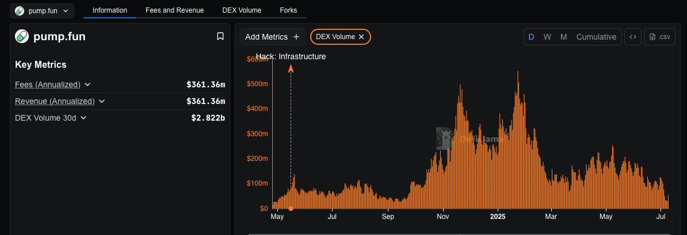
Task: Bookmark pump.fun with the bookmark icon
Action: click(220, 36)
